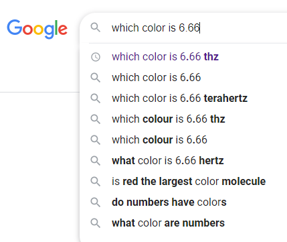Click the search icon beside 'which colour is 6.66 thz'

96,119
